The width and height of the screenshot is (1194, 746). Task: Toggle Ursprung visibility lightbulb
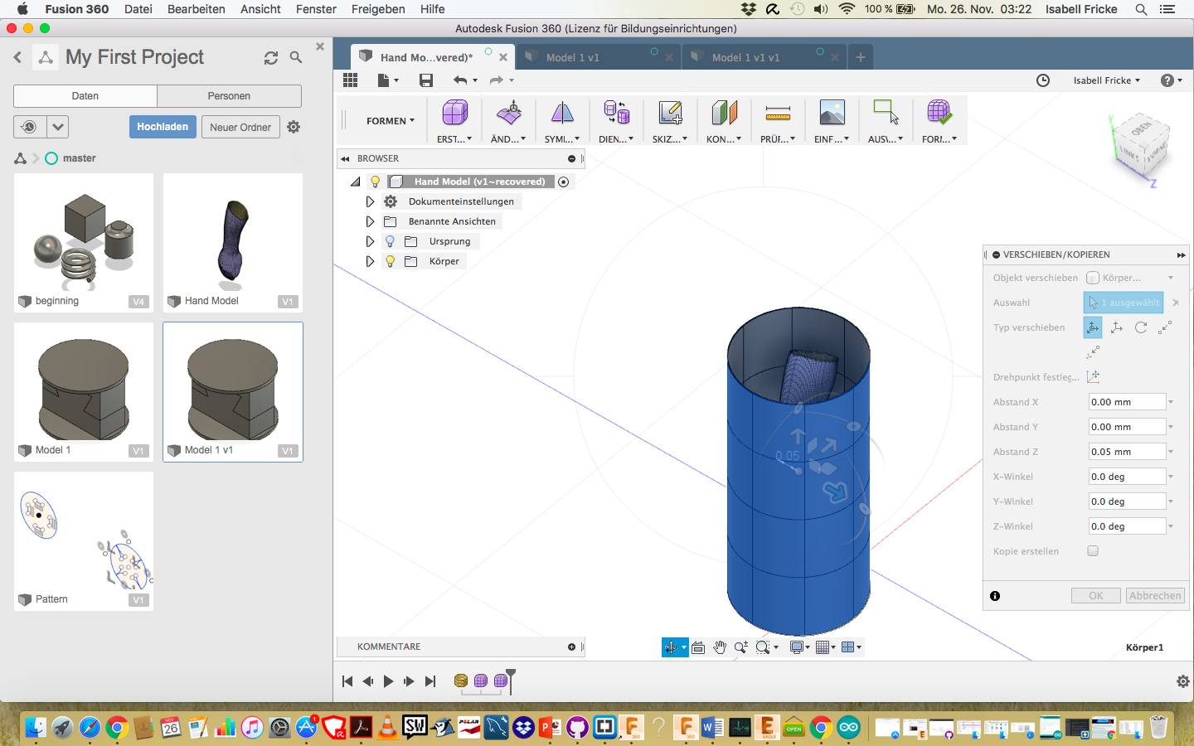pyautogui.click(x=390, y=241)
